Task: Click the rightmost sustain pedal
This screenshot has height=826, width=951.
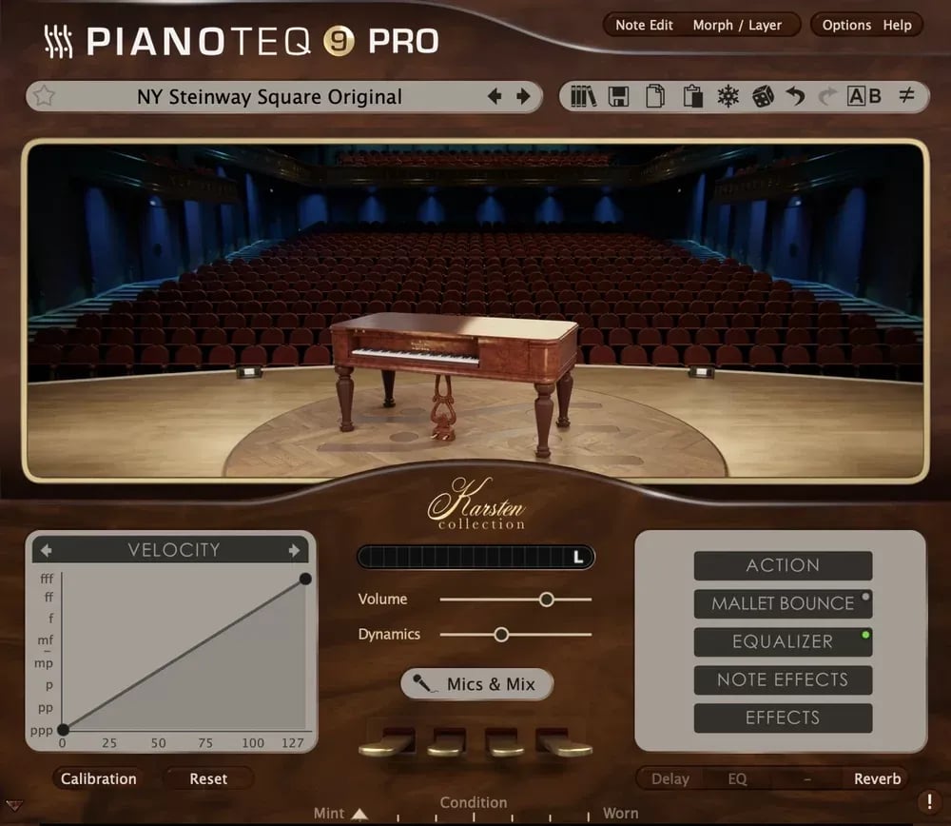Action: 563,741
